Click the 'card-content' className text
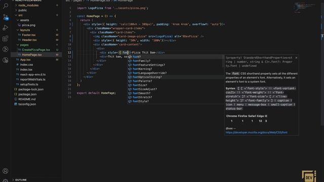This screenshot has height=182, width=324. pos(129,44)
